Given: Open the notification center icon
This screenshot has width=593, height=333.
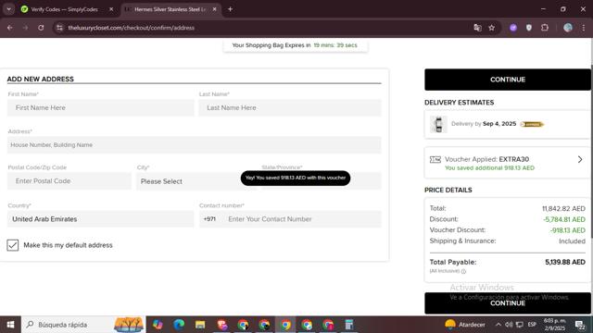Looking at the screenshot, I should click(580, 325).
